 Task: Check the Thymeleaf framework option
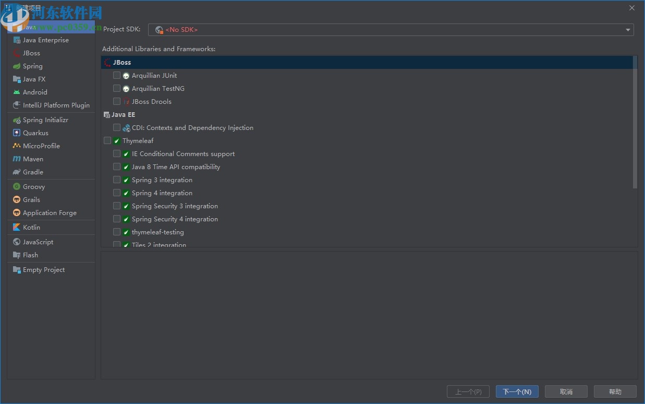[x=108, y=140]
